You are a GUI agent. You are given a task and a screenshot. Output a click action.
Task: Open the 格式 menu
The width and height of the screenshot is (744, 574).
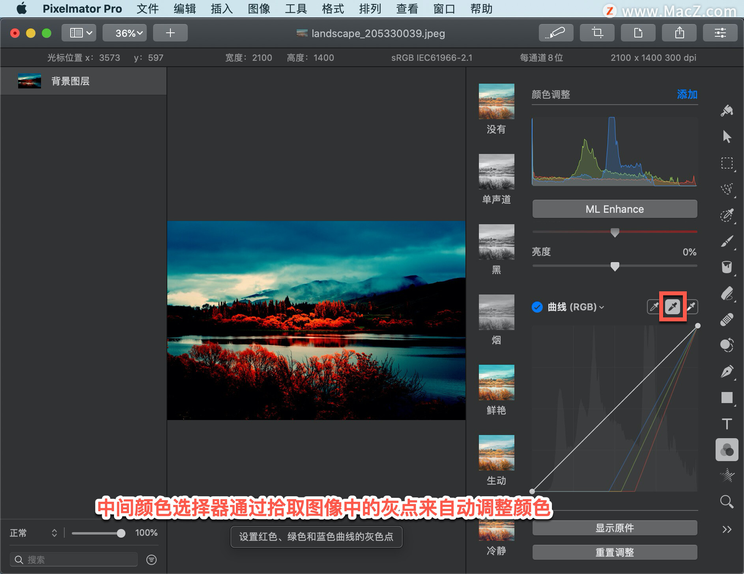pyautogui.click(x=333, y=9)
